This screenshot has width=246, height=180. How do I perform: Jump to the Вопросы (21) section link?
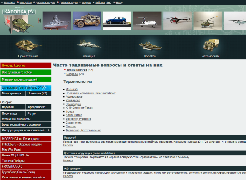[72, 74]
